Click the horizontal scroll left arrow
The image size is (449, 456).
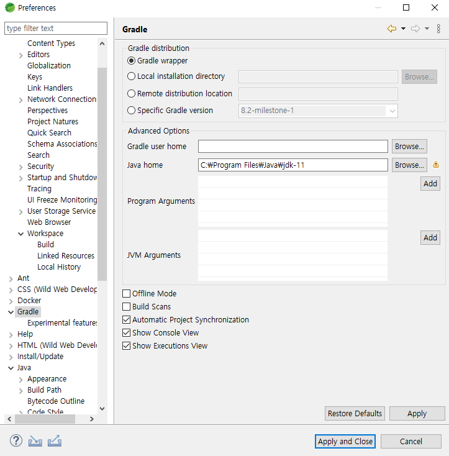(x=9, y=419)
